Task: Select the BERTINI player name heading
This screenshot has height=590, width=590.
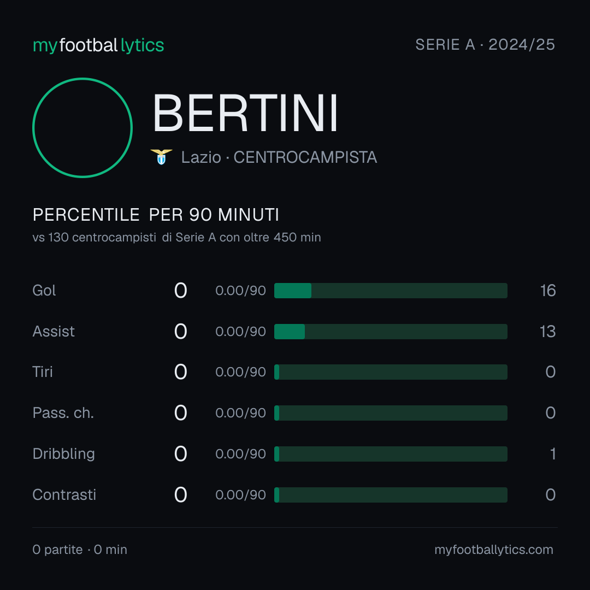Action: [245, 113]
